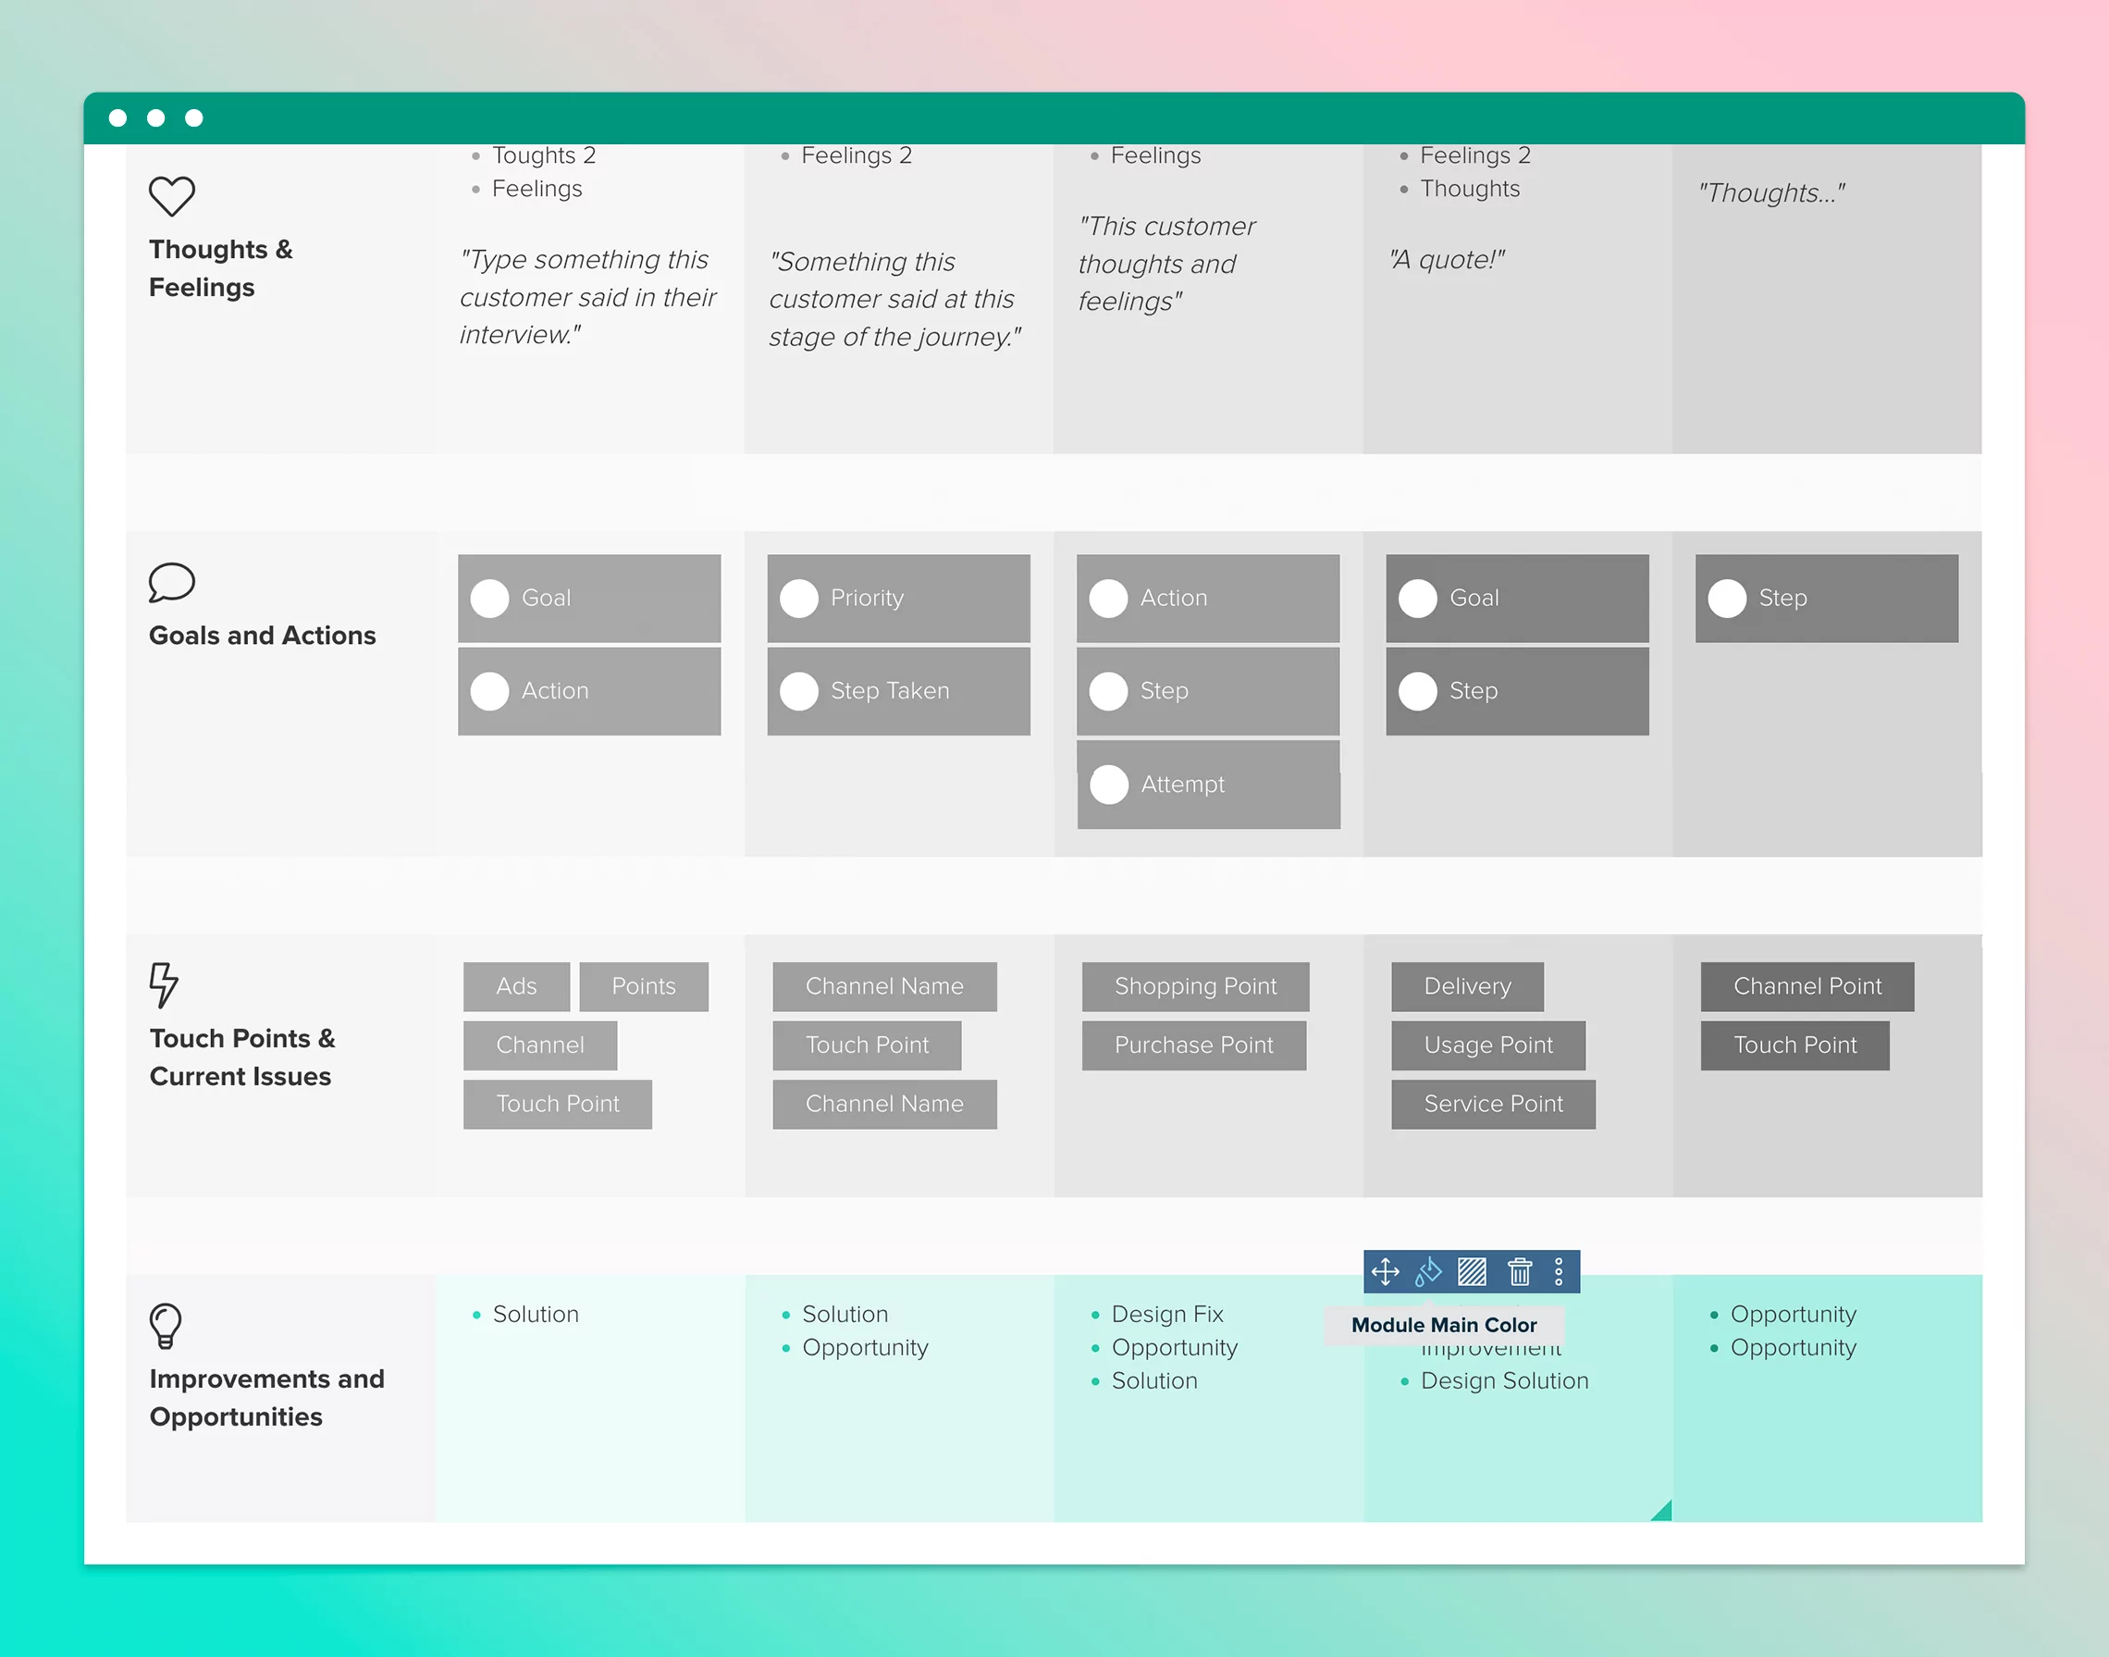The height and width of the screenshot is (1657, 2109).
Task: Toggle the circle on the Attempt card
Action: pyautogui.click(x=1109, y=785)
